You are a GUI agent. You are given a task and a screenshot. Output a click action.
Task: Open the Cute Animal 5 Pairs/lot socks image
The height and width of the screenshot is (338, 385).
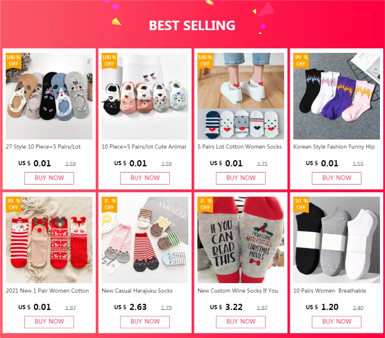click(x=145, y=96)
